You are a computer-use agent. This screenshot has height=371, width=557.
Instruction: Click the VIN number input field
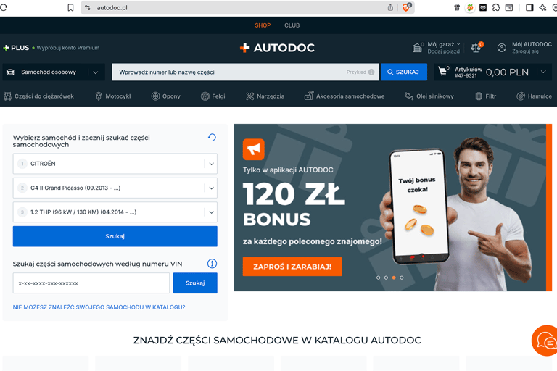(x=91, y=283)
